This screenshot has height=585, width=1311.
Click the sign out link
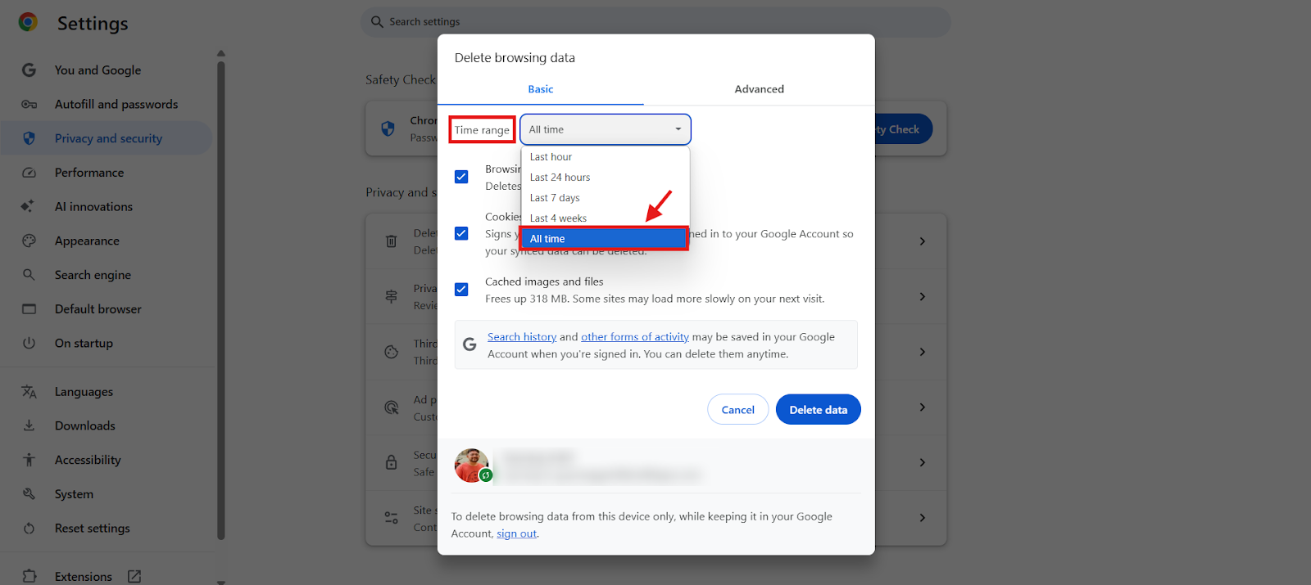click(517, 533)
